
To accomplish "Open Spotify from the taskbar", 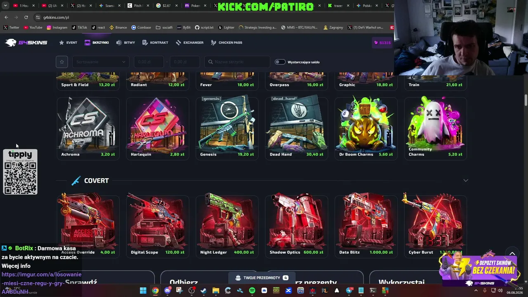I will coord(252,290).
